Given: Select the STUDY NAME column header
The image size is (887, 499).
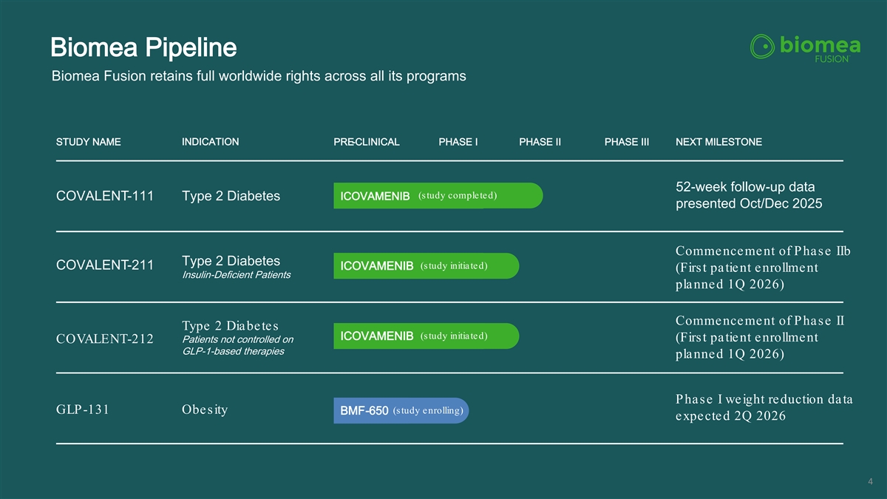Looking at the screenshot, I should (x=89, y=142).
